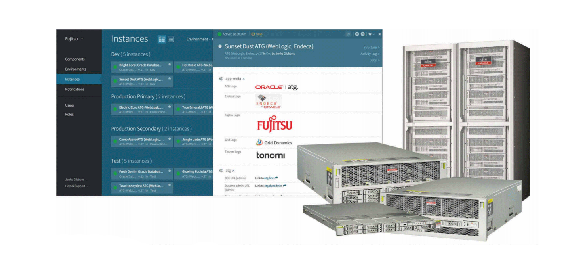This screenshot has height=255, width=585.
Task: Go to Components in the sidebar
Action: pyautogui.click(x=75, y=59)
